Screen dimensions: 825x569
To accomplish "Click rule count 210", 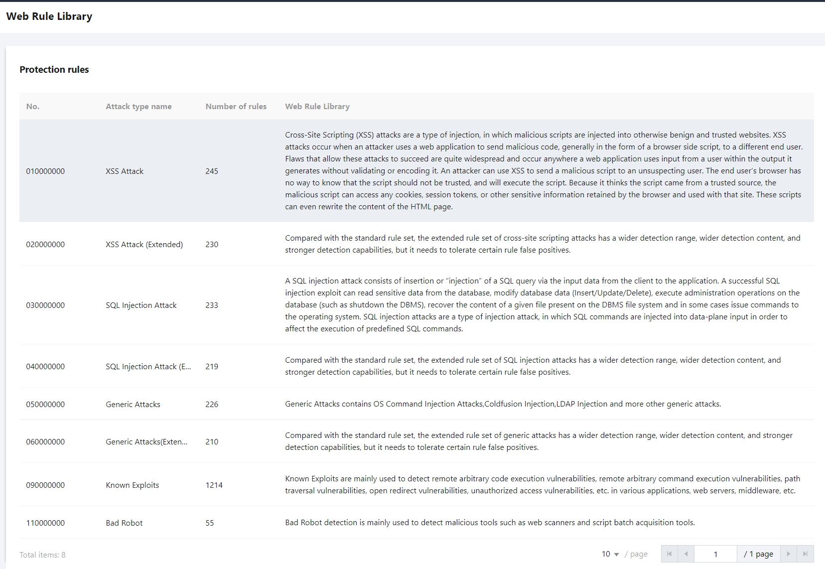I will pyautogui.click(x=212, y=441).
